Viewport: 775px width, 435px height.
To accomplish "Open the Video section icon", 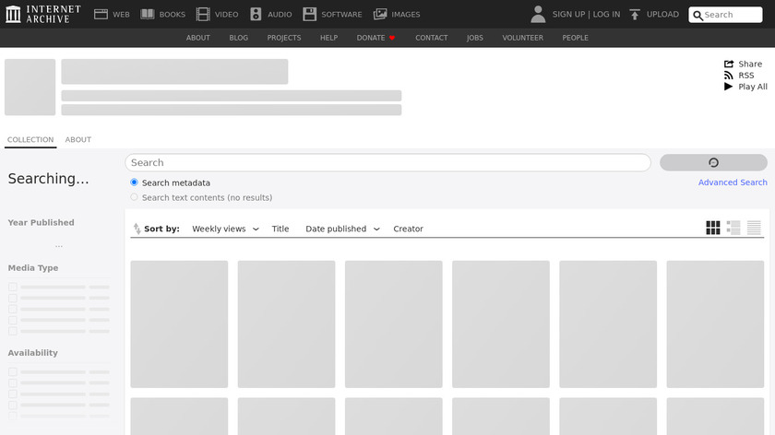I will pyautogui.click(x=203, y=14).
